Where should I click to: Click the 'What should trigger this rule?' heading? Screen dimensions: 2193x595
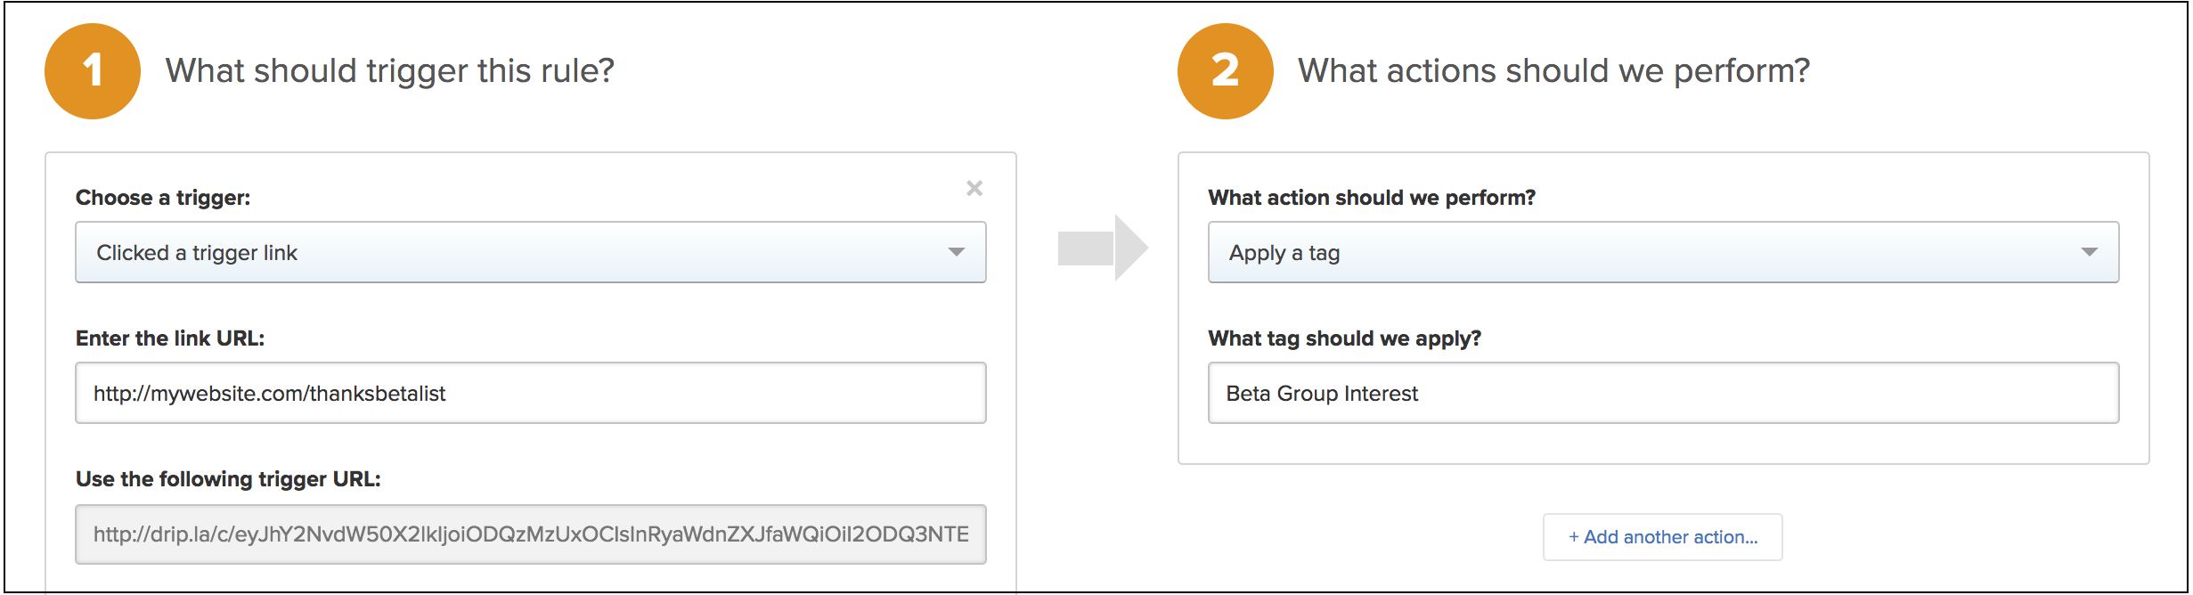pos(390,71)
